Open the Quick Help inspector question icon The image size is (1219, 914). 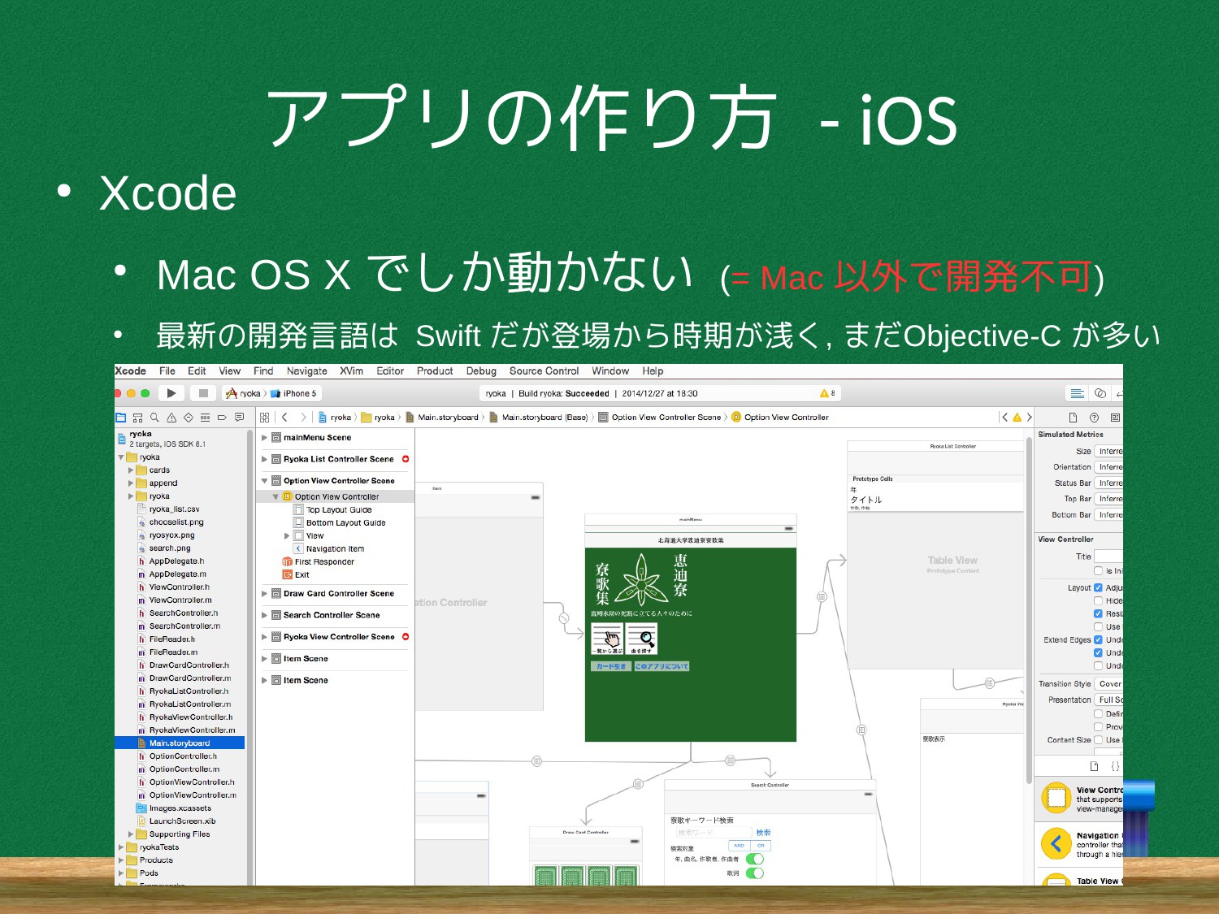pyautogui.click(x=1094, y=418)
